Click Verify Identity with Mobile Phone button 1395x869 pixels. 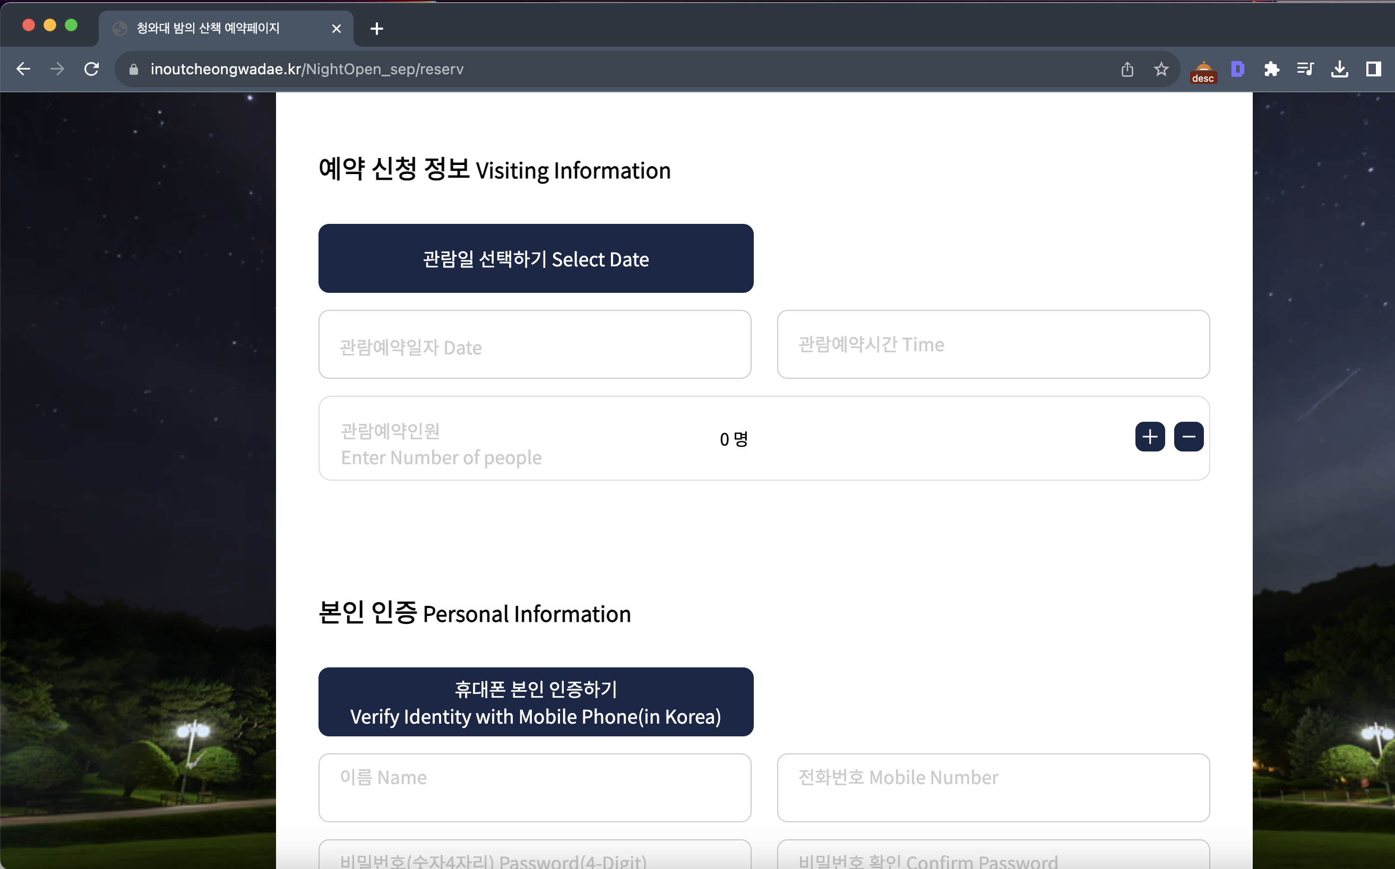click(x=536, y=702)
